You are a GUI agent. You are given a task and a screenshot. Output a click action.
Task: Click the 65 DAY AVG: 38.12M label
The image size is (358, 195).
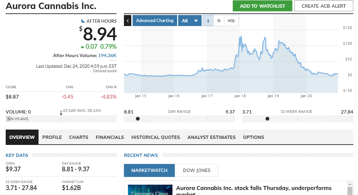click(x=82, y=111)
